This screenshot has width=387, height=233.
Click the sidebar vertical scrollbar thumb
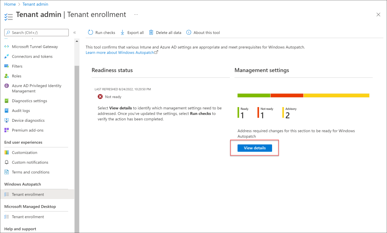(77, 149)
